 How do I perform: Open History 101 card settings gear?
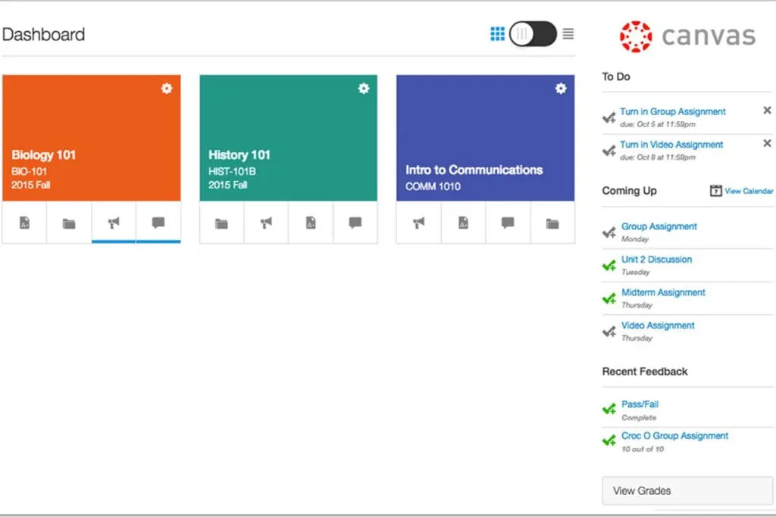[364, 89]
